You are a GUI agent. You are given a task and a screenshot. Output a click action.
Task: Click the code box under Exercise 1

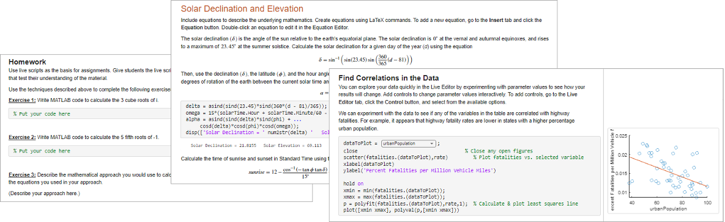(90, 114)
